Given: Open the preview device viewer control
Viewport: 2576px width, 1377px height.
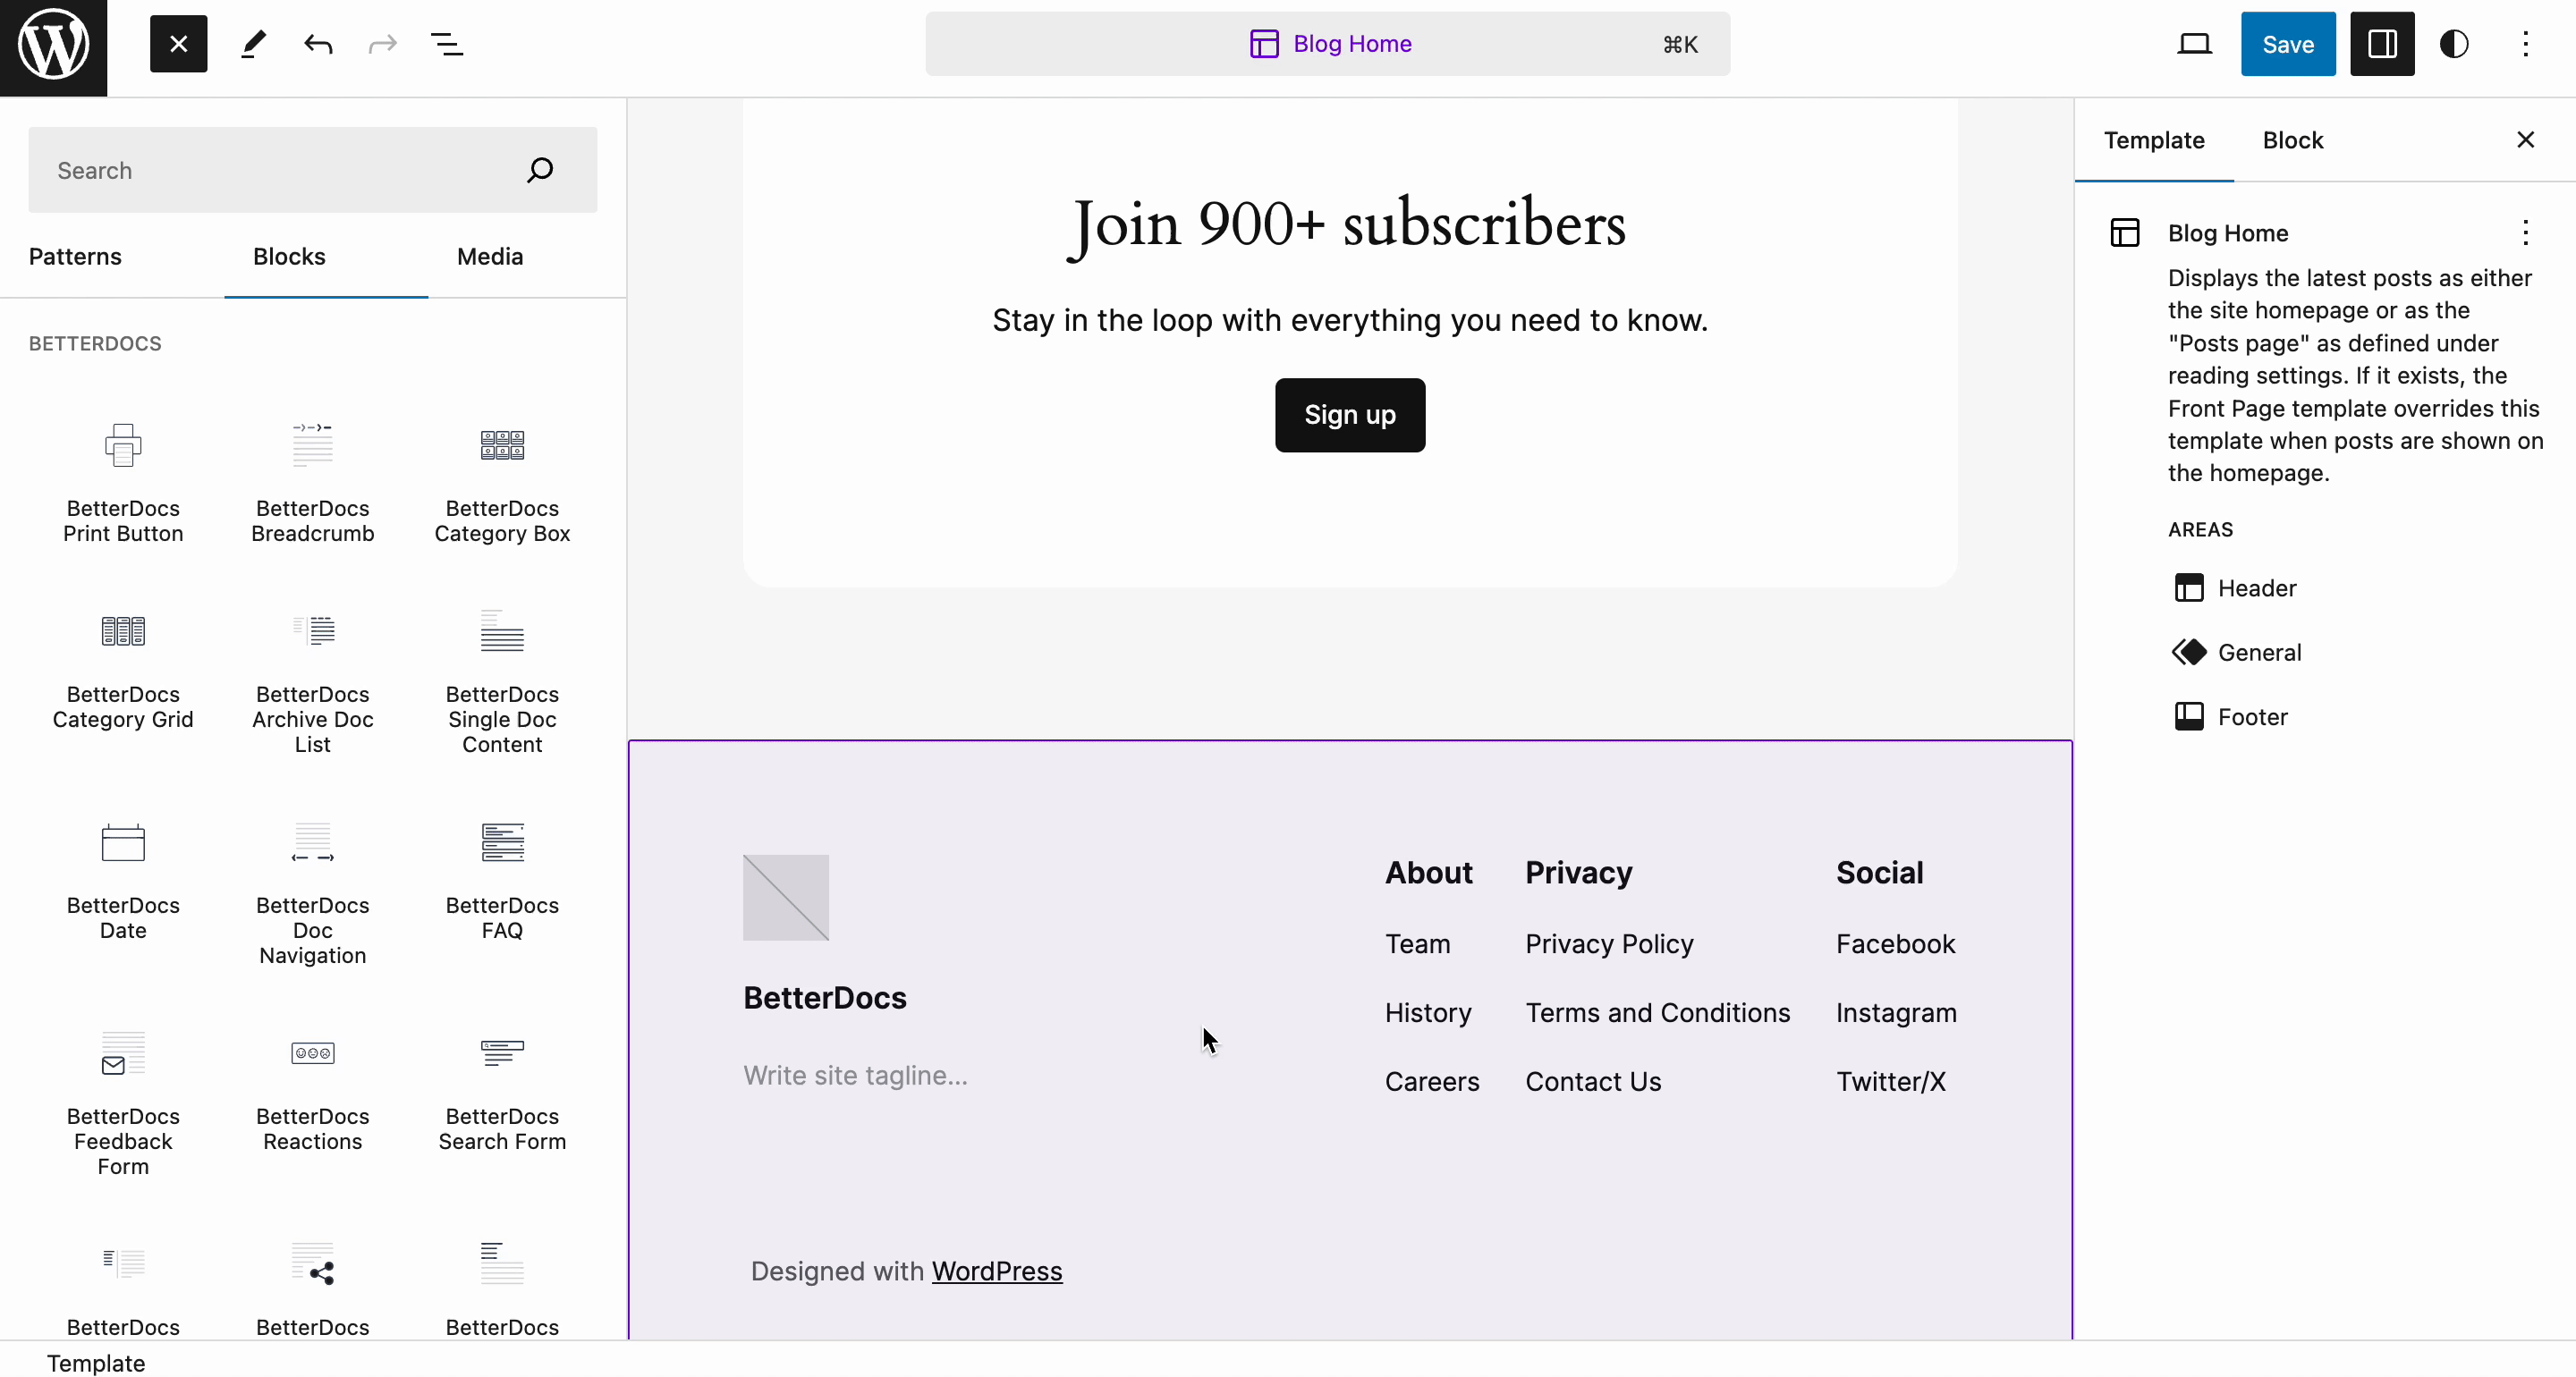Looking at the screenshot, I should [2195, 44].
